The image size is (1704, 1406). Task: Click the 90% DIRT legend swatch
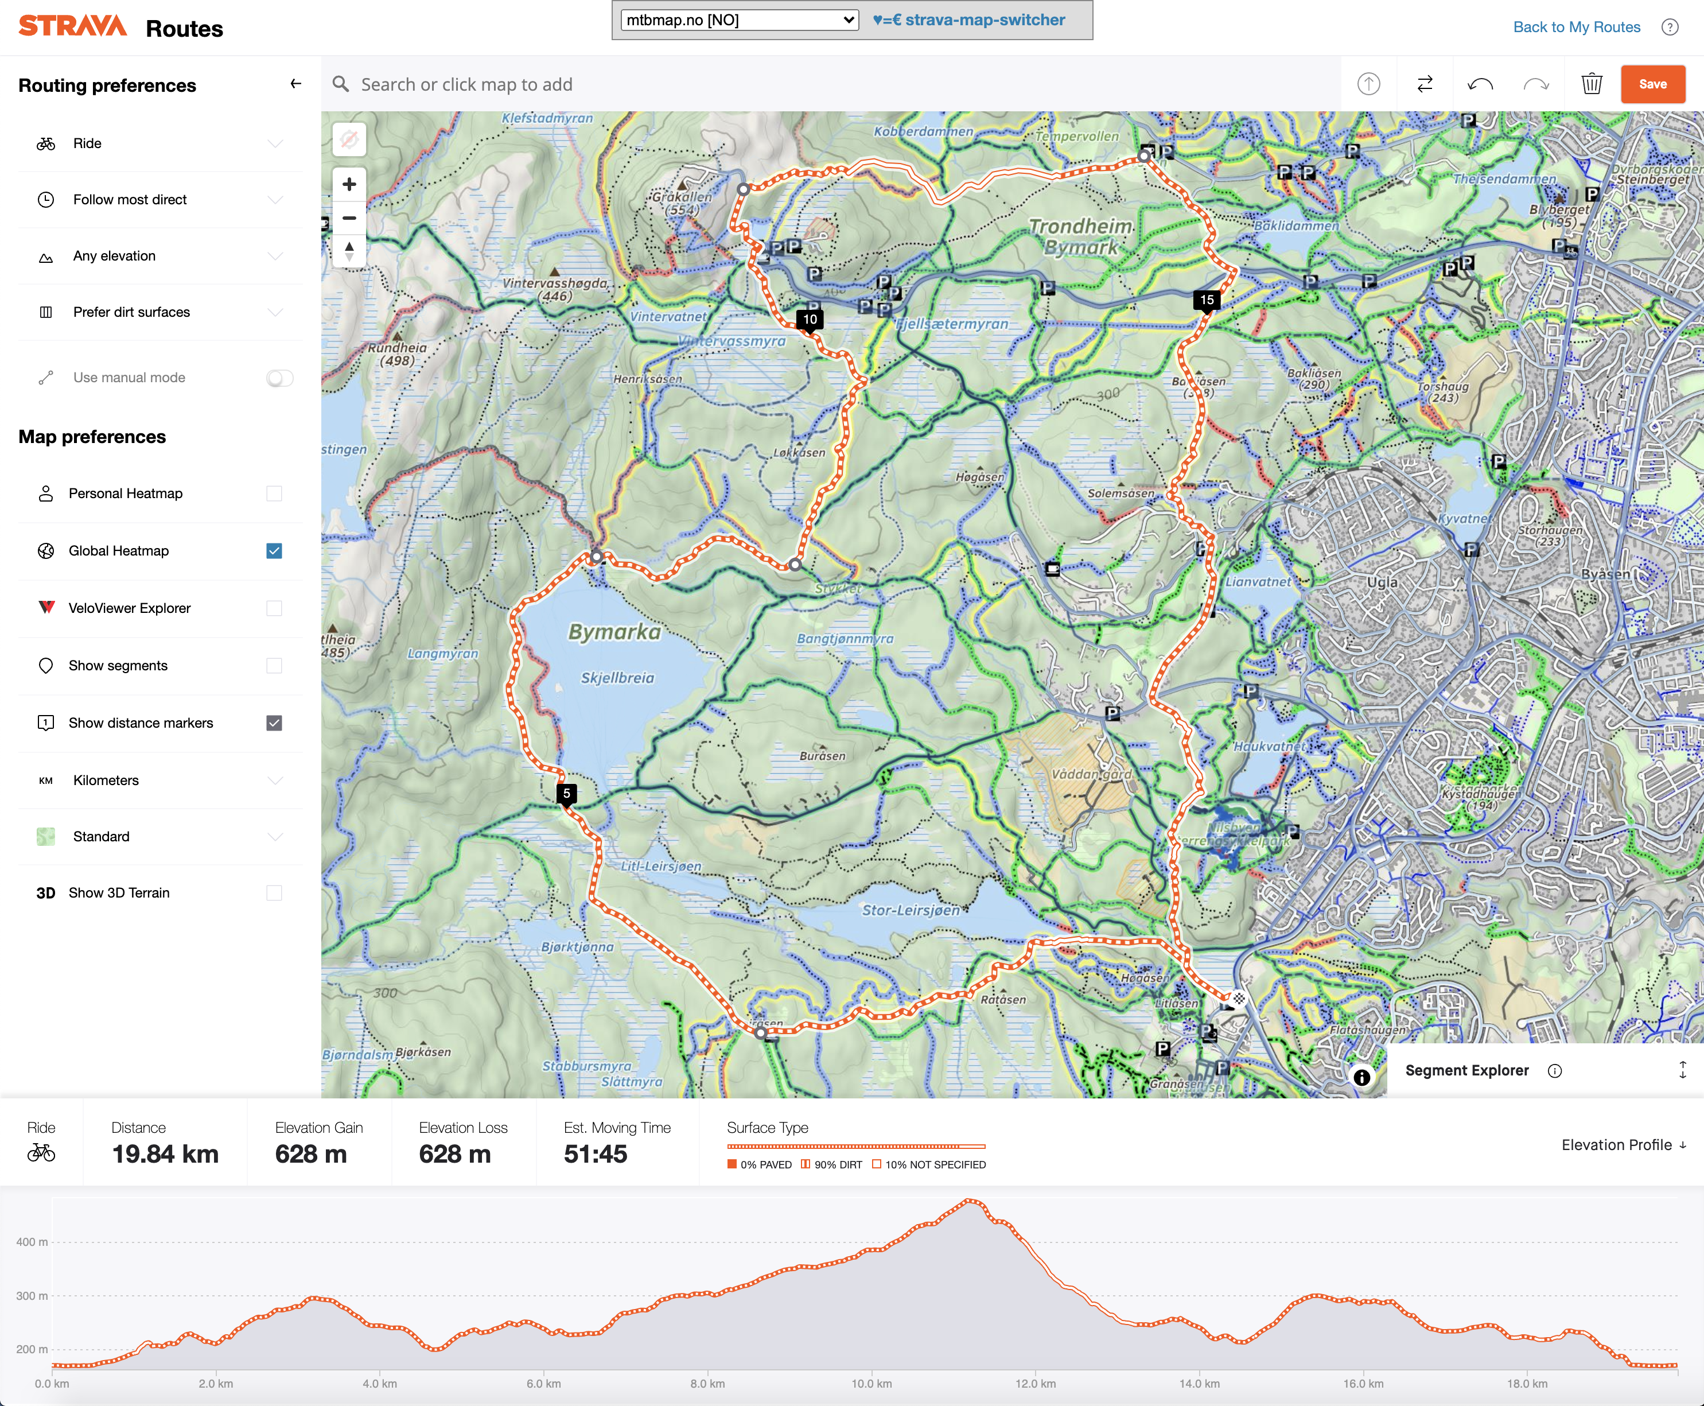[806, 1164]
